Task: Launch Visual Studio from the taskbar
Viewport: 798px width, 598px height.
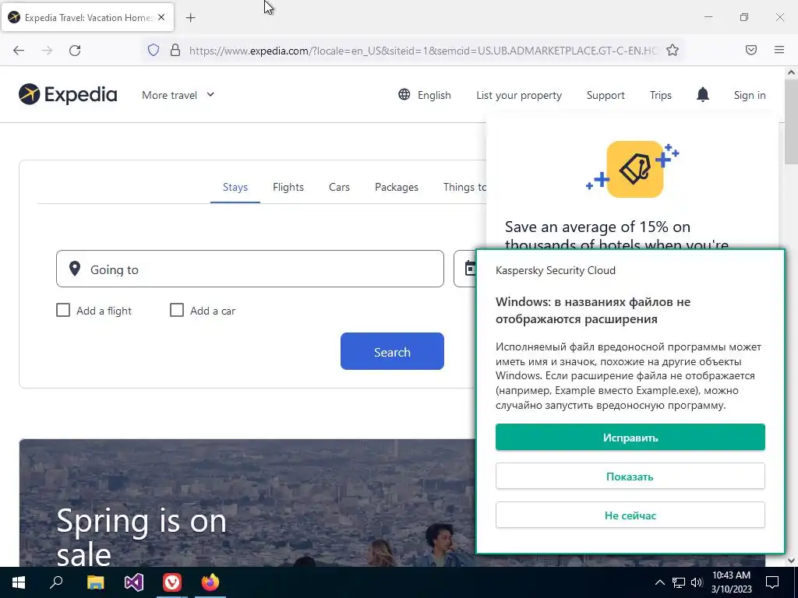Action: (x=134, y=582)
